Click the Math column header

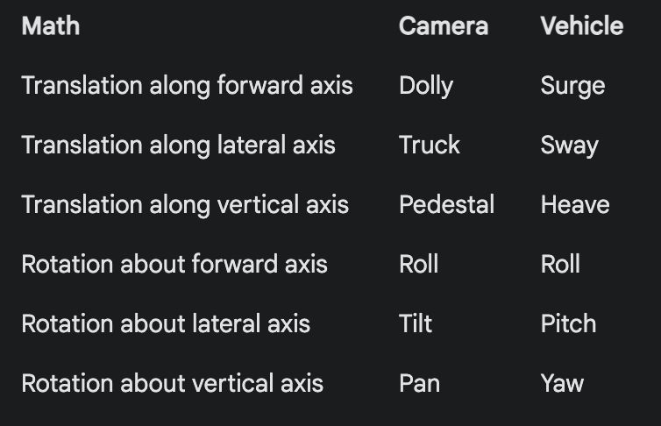click(x=51, y=26)
